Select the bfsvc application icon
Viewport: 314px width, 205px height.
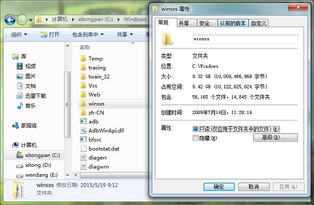pos(83,140)
